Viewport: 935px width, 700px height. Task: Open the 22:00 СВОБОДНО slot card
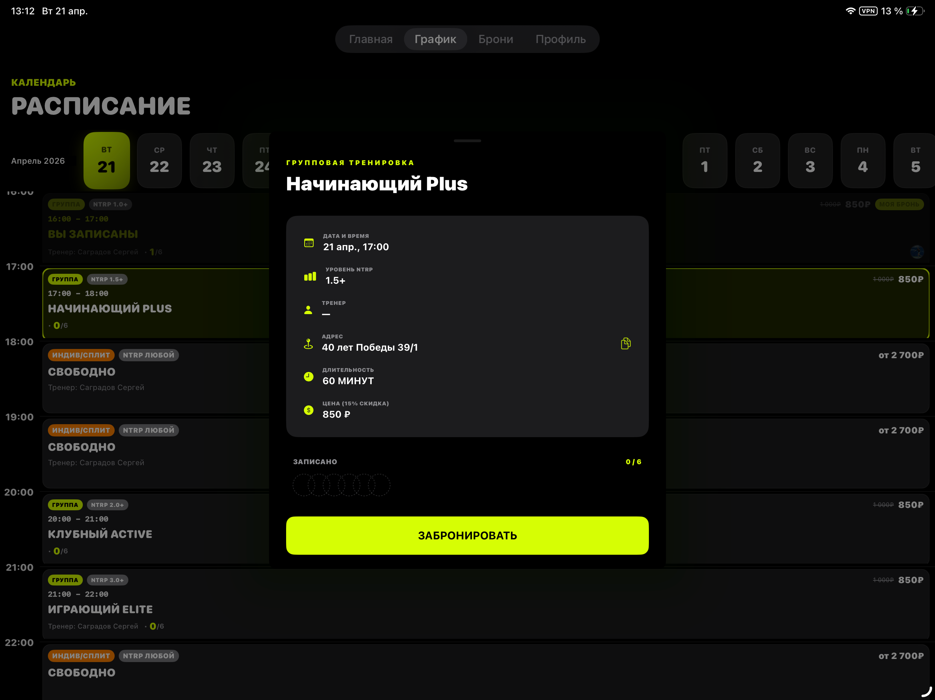[485, 672]
